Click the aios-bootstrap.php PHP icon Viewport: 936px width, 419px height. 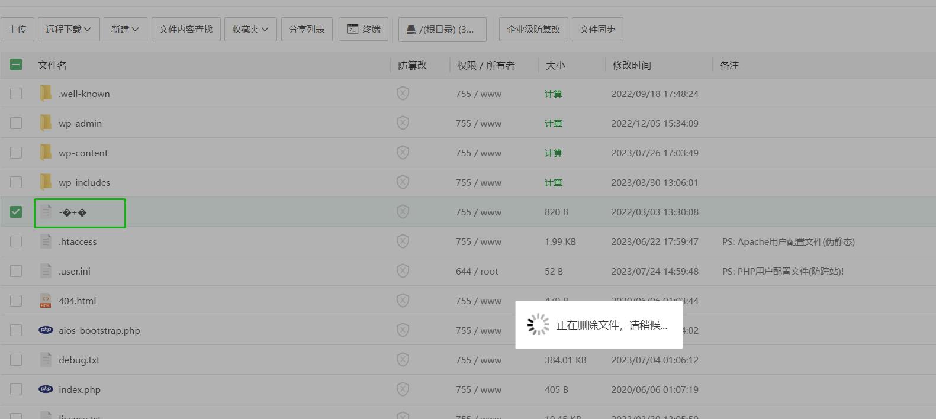tap(46, 330)
